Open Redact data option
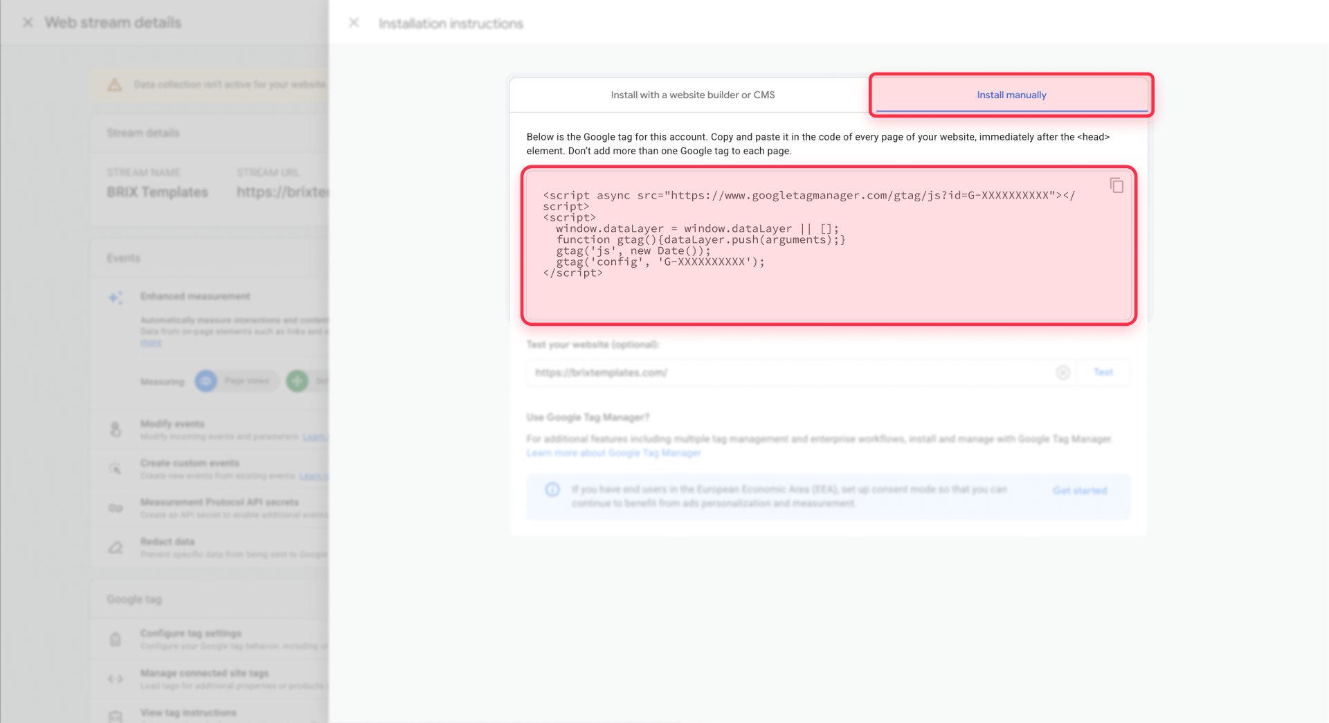 click(x=209, y=547)
